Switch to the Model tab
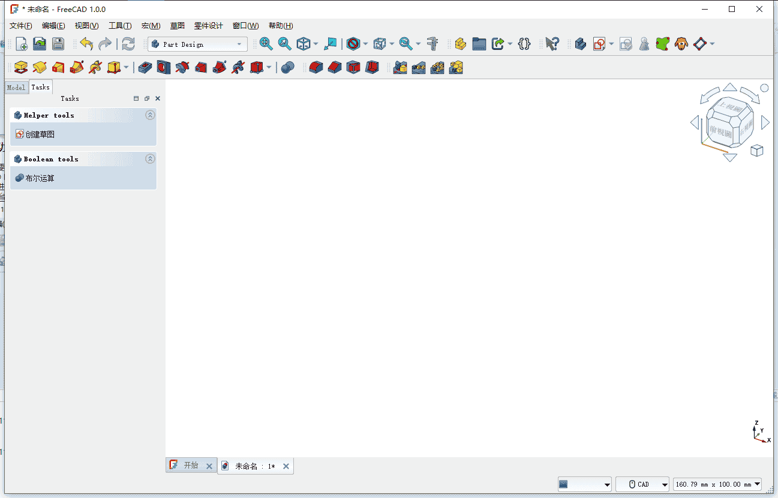This screenshot has width=778, height=498. point(16,88)
